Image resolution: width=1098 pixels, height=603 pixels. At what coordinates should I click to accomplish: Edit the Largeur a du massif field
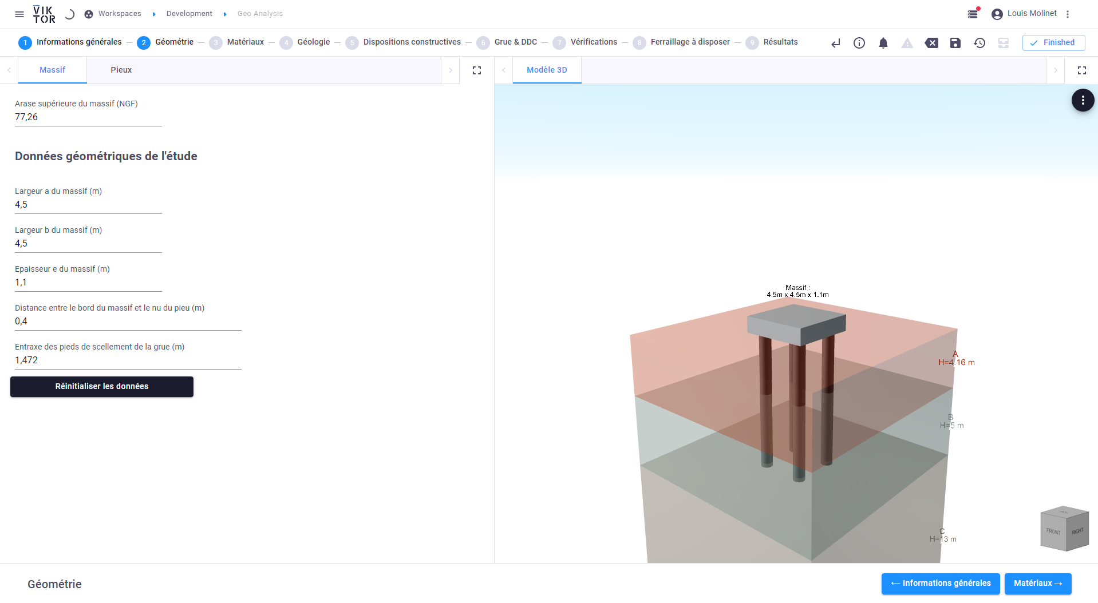tap(88, 205)
